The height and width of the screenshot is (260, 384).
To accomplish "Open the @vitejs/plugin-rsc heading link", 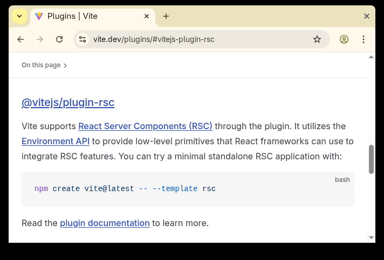I will [68, 103].
